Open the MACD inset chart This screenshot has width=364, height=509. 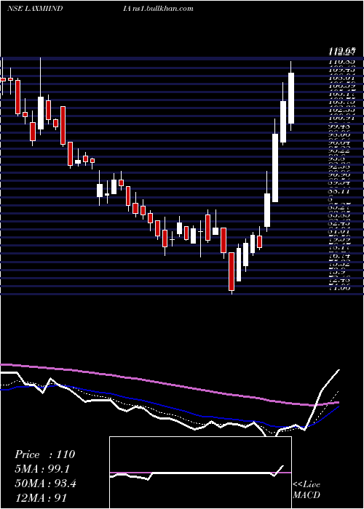pos(200,473)
